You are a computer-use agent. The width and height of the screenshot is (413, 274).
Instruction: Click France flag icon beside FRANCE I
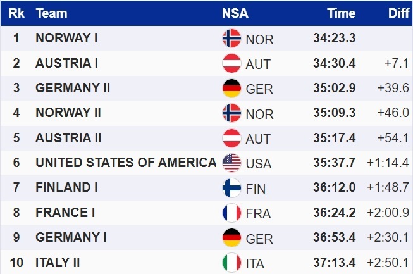click(232, 213)
